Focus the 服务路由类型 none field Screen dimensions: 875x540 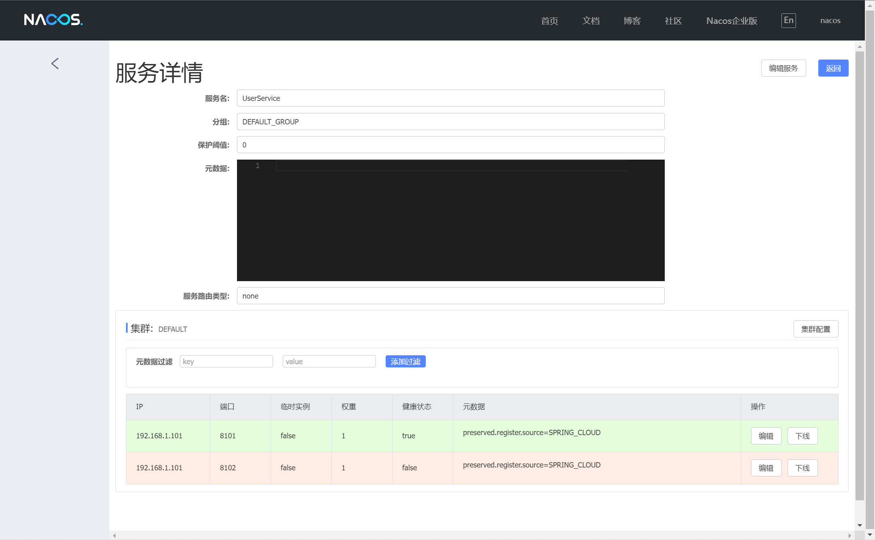tap(450, 296)
